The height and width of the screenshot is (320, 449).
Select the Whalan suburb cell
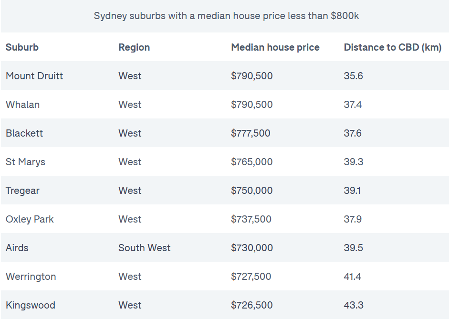[22, 105]
